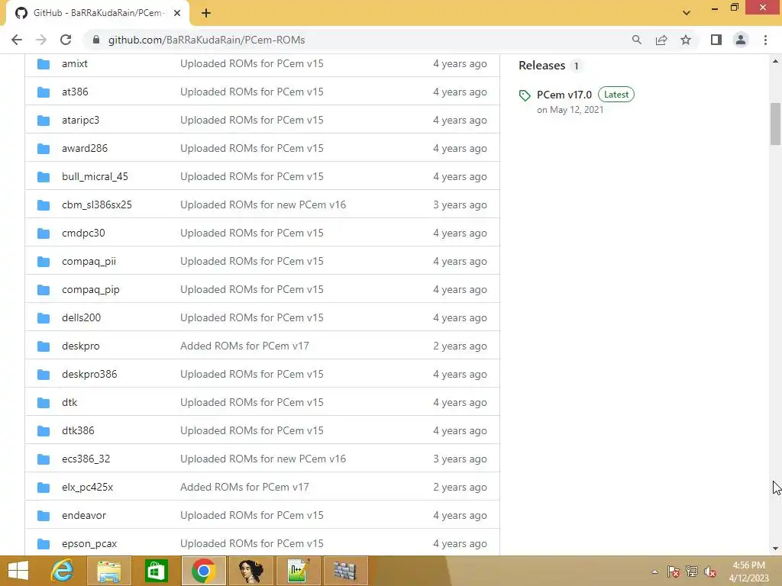Screen dimensions: 782x586
Task: Reload the current page
Action: tap(66, 40)
